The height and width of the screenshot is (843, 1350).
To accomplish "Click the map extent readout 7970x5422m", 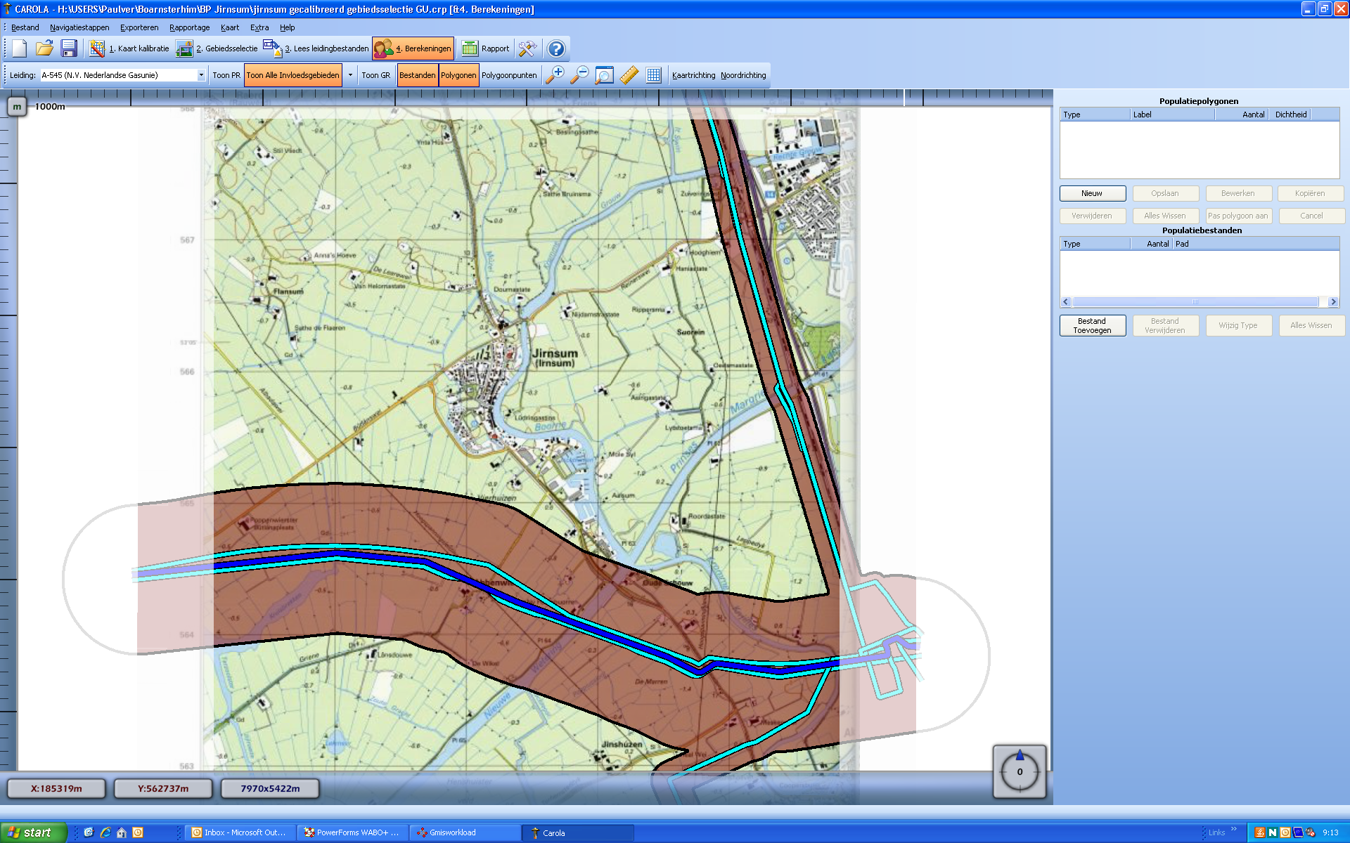I will tap(270, 789).
